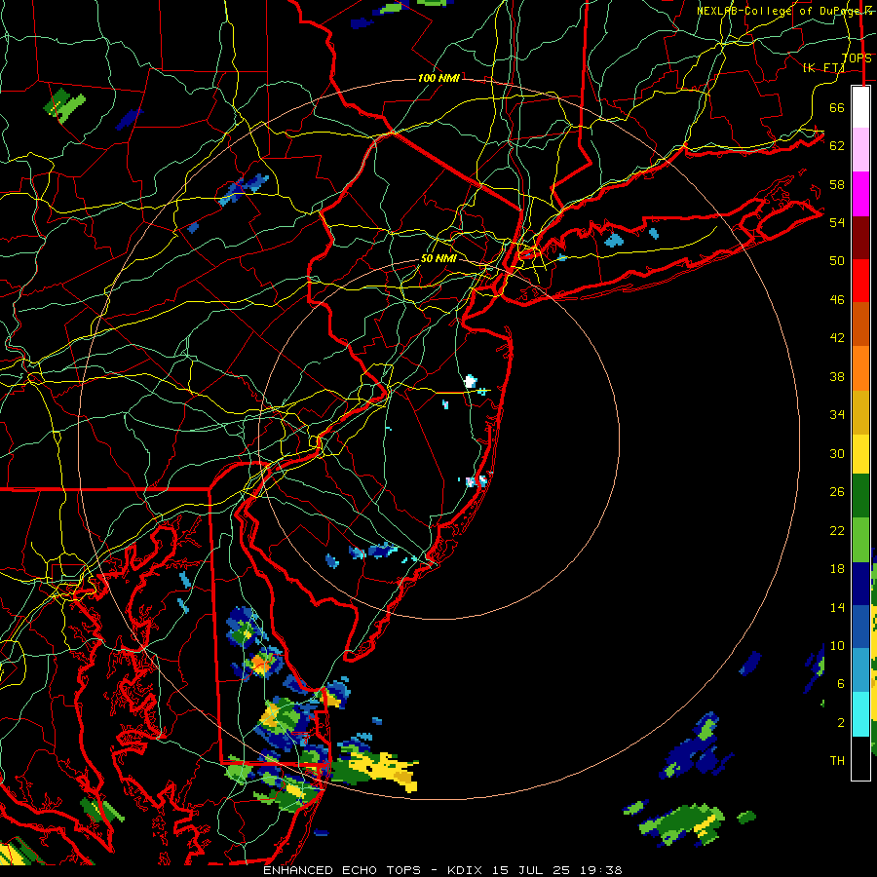Click the '38' legend value
Image resolution: width=877 pixels, height=877 pixels.
coord(837,377)
